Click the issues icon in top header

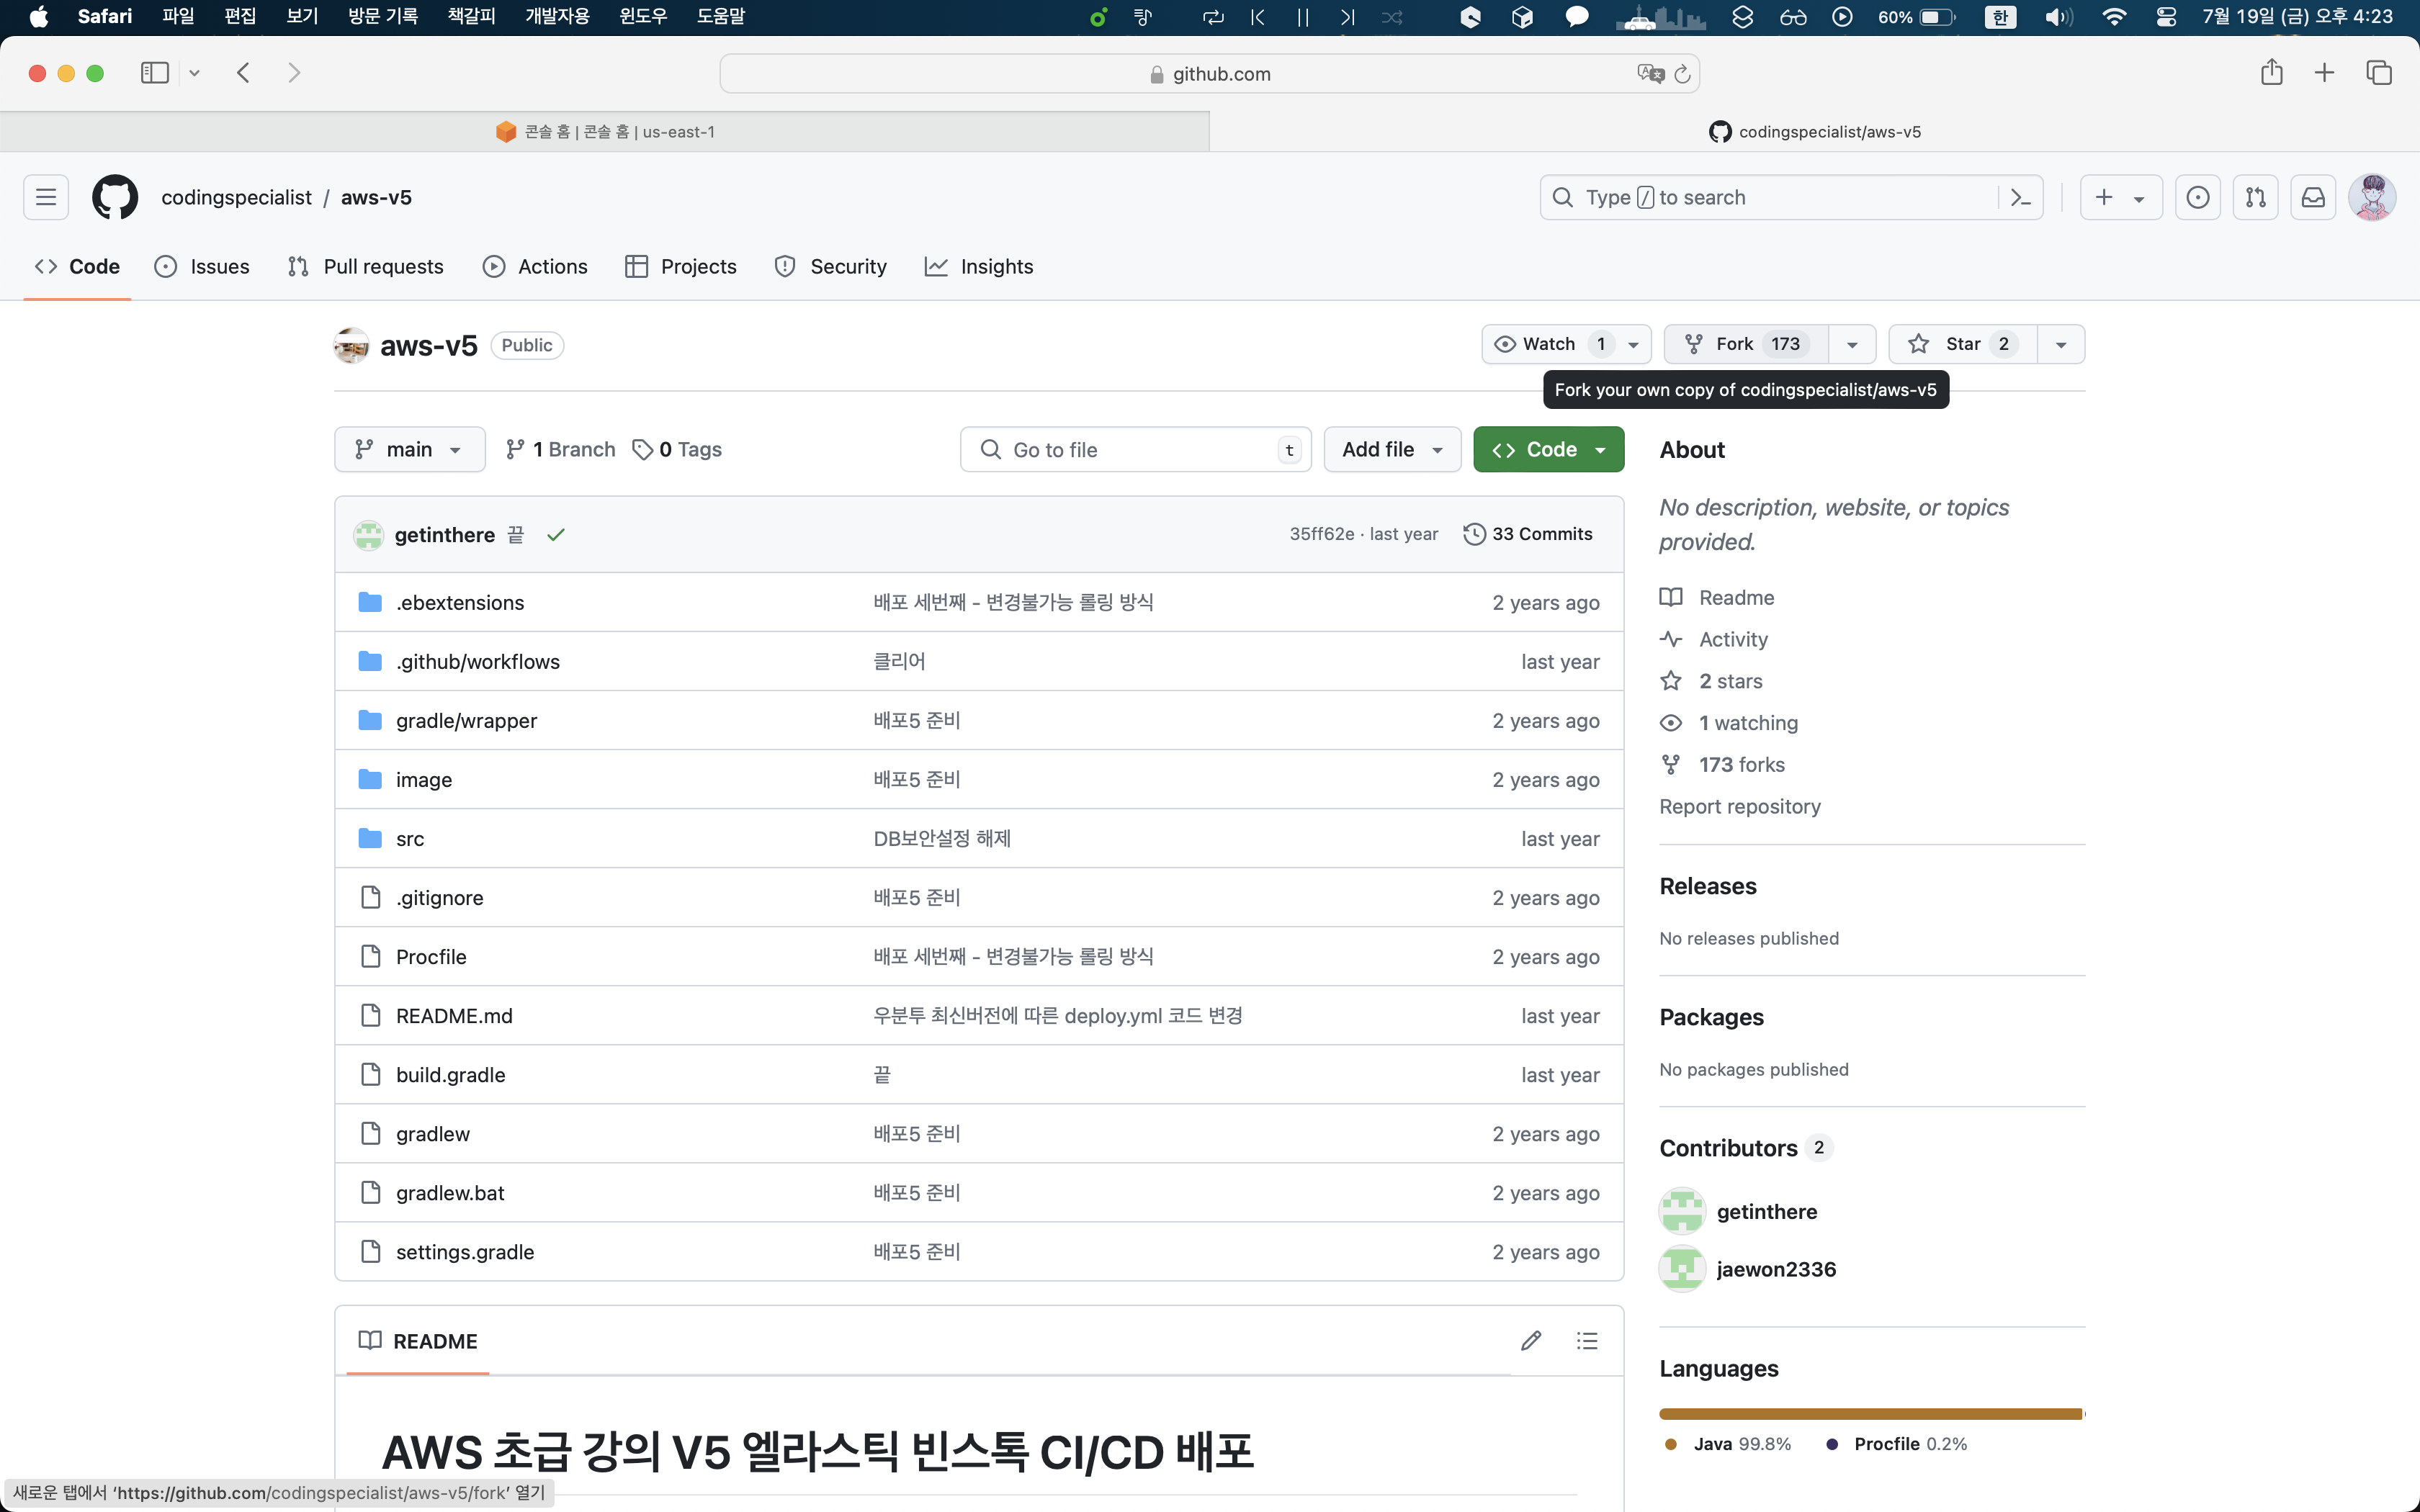(x=2197, y=197)
